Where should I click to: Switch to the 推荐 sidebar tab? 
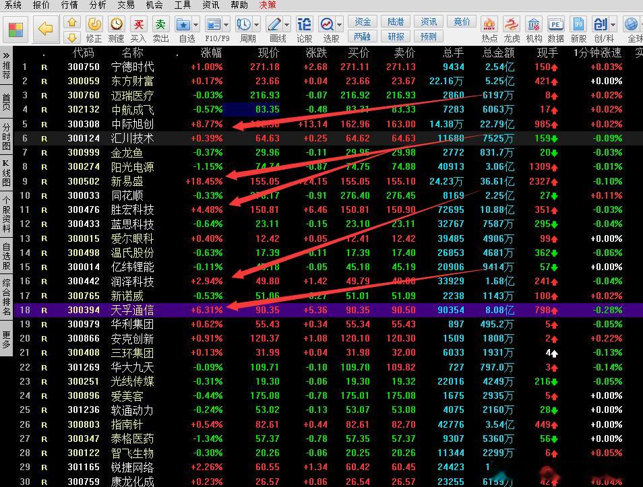[x=6, y=71]
